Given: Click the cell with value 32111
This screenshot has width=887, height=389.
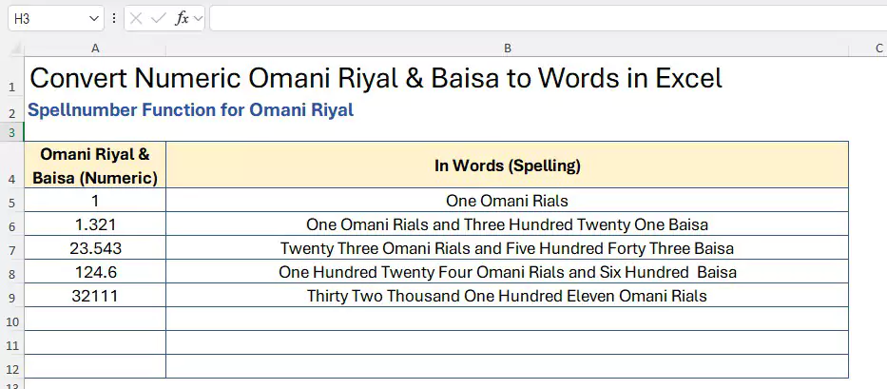Looking at the screenshot, I should pyautogui.click(x=95, y=296).
